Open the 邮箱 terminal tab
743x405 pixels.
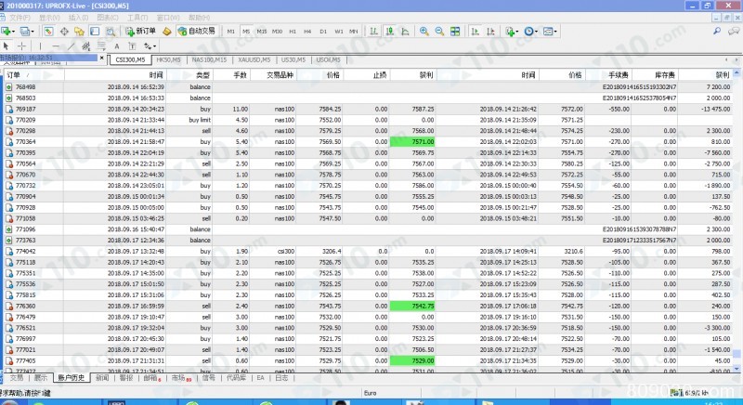(151, 377)
